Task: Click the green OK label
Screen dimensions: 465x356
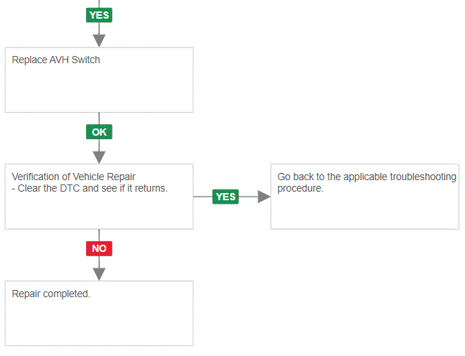Action: click(99, 132)
